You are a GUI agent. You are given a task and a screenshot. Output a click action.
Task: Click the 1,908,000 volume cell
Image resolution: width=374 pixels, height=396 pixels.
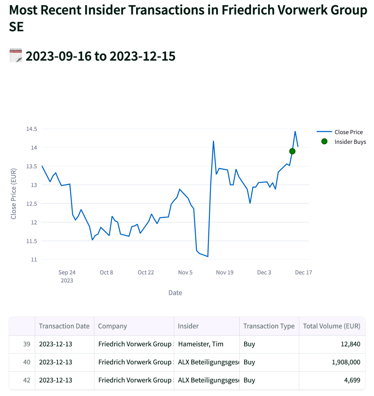coord(332,362)
